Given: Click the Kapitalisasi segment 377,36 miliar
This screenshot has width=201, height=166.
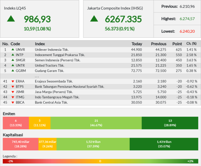Looking at the screenshot, I should tap(47, 144).
